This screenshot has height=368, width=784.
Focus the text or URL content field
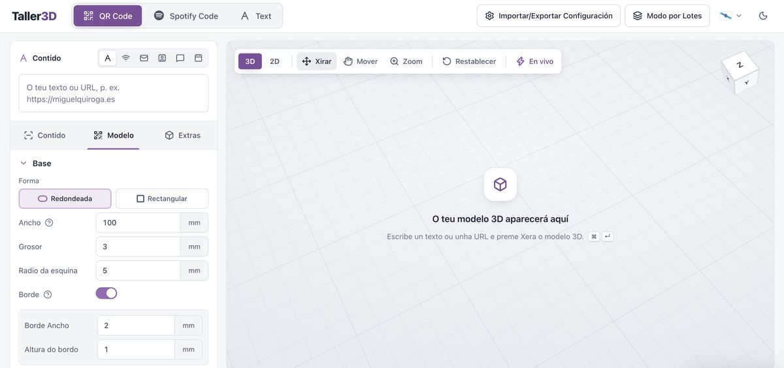[114, 93]
